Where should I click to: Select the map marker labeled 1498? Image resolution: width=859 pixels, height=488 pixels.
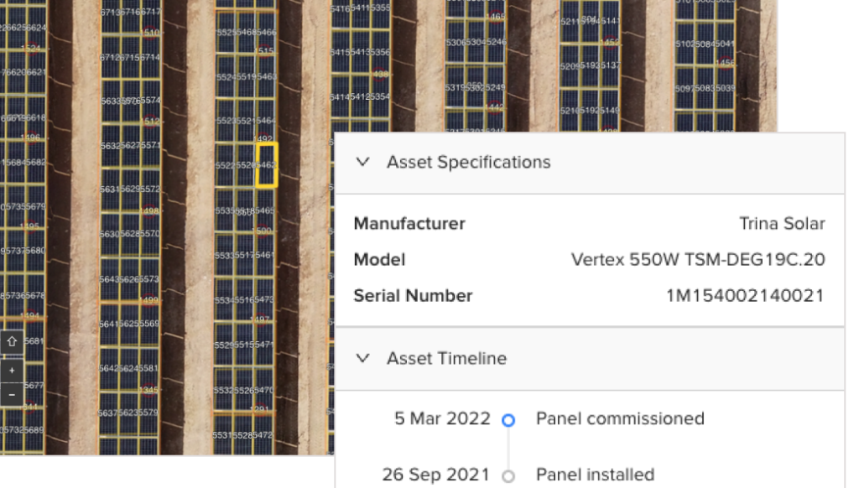pos(149,211)
